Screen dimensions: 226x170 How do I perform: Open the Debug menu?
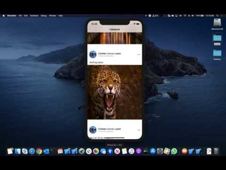44,16
